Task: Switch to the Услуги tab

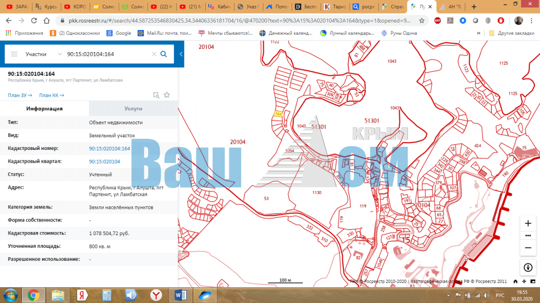Action: point(133,108)
